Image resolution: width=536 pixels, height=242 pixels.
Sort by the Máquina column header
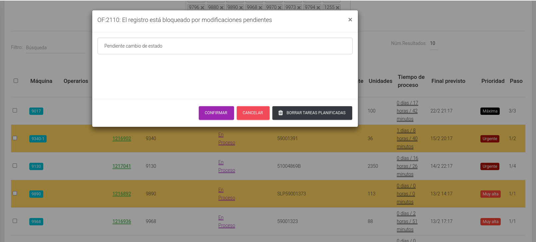click(x=41, y=81)
